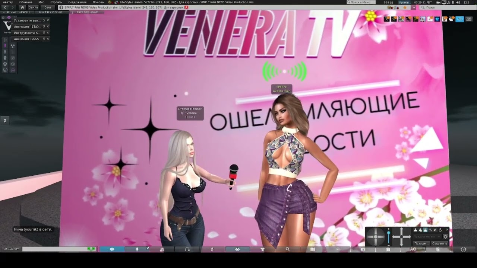Close the Установите выс... notification
This screenshot has width=477, height=268.
pos(48,20)
